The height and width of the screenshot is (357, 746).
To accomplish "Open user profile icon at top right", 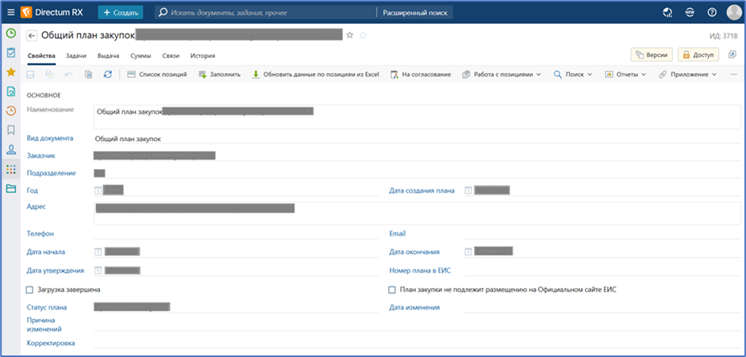I will pos(733,13).
